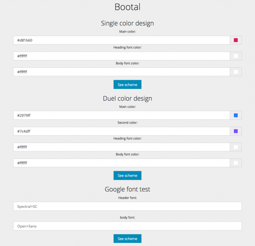The width and height of the screenshot is (255, 246).
Task: Click the duel design Body font color field
Action: click(121, 163)
